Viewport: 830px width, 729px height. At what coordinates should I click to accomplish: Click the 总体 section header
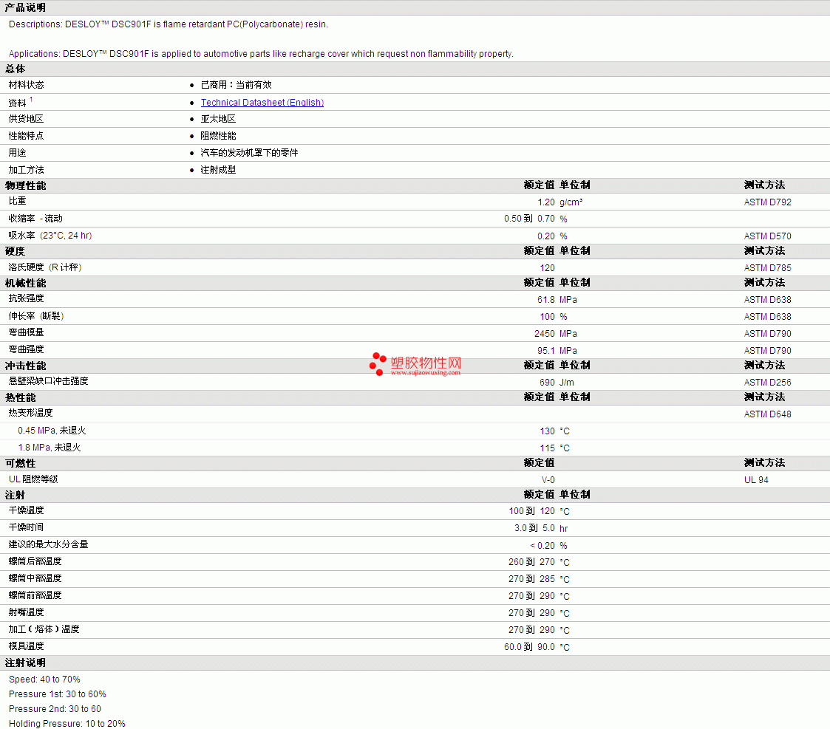pos(15,69)
